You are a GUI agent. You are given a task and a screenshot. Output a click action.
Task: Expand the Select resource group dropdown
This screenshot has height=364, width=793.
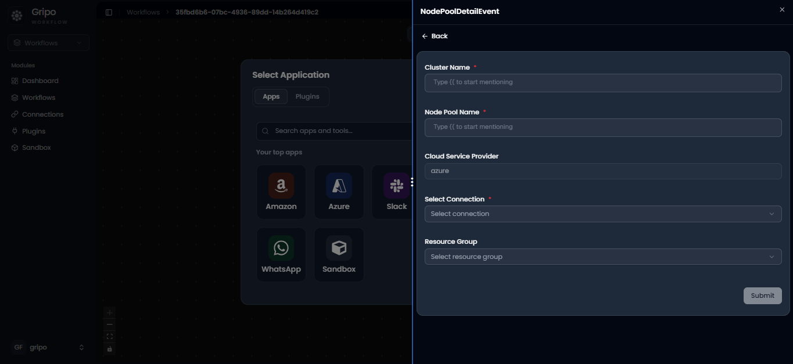[x=603, y=257]
